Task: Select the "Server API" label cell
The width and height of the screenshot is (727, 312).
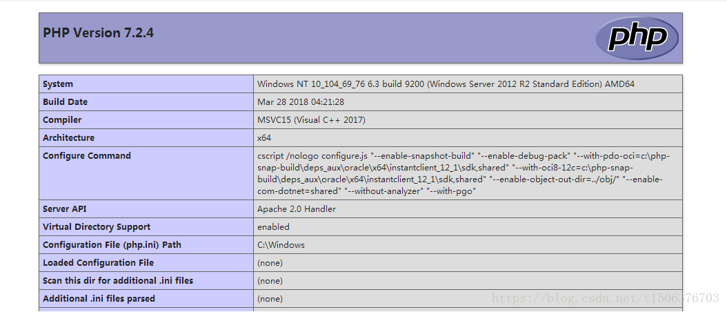Action: 146,209
